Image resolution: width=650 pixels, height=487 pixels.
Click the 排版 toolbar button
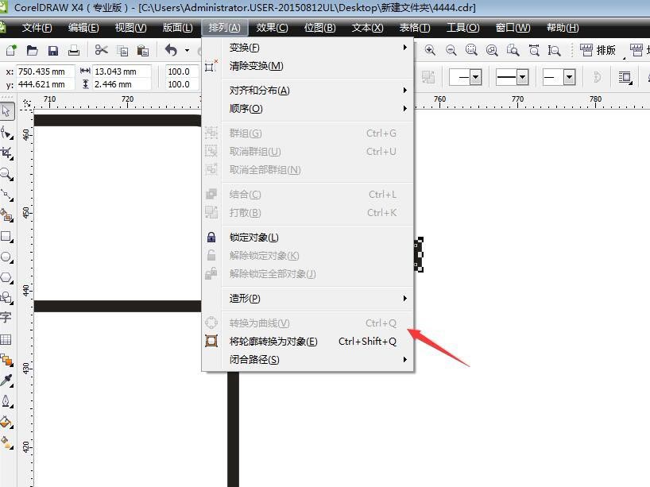tap(598, 50)
